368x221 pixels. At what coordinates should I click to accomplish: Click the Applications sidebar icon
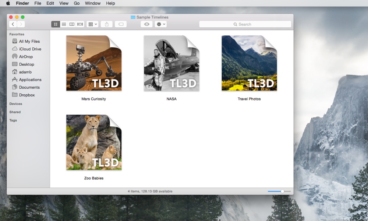[15, 80]
